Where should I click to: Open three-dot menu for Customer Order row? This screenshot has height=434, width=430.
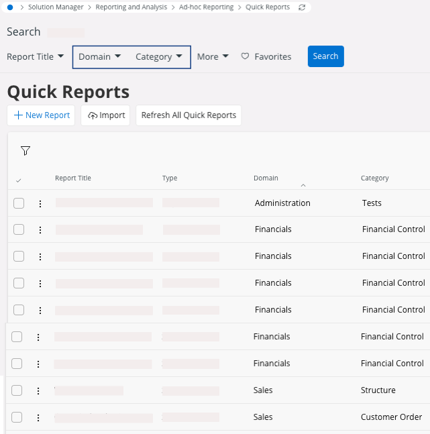pos(38,417)
